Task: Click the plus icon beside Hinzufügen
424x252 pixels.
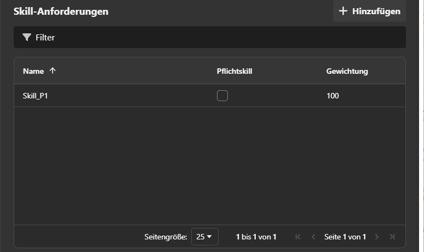Action: click(343, 11)
